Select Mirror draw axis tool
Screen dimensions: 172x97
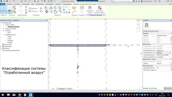[x=60, y=8]
